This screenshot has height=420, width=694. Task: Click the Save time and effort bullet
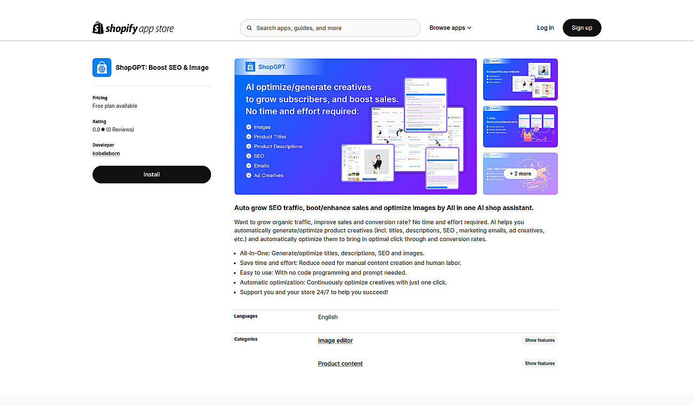350,263
